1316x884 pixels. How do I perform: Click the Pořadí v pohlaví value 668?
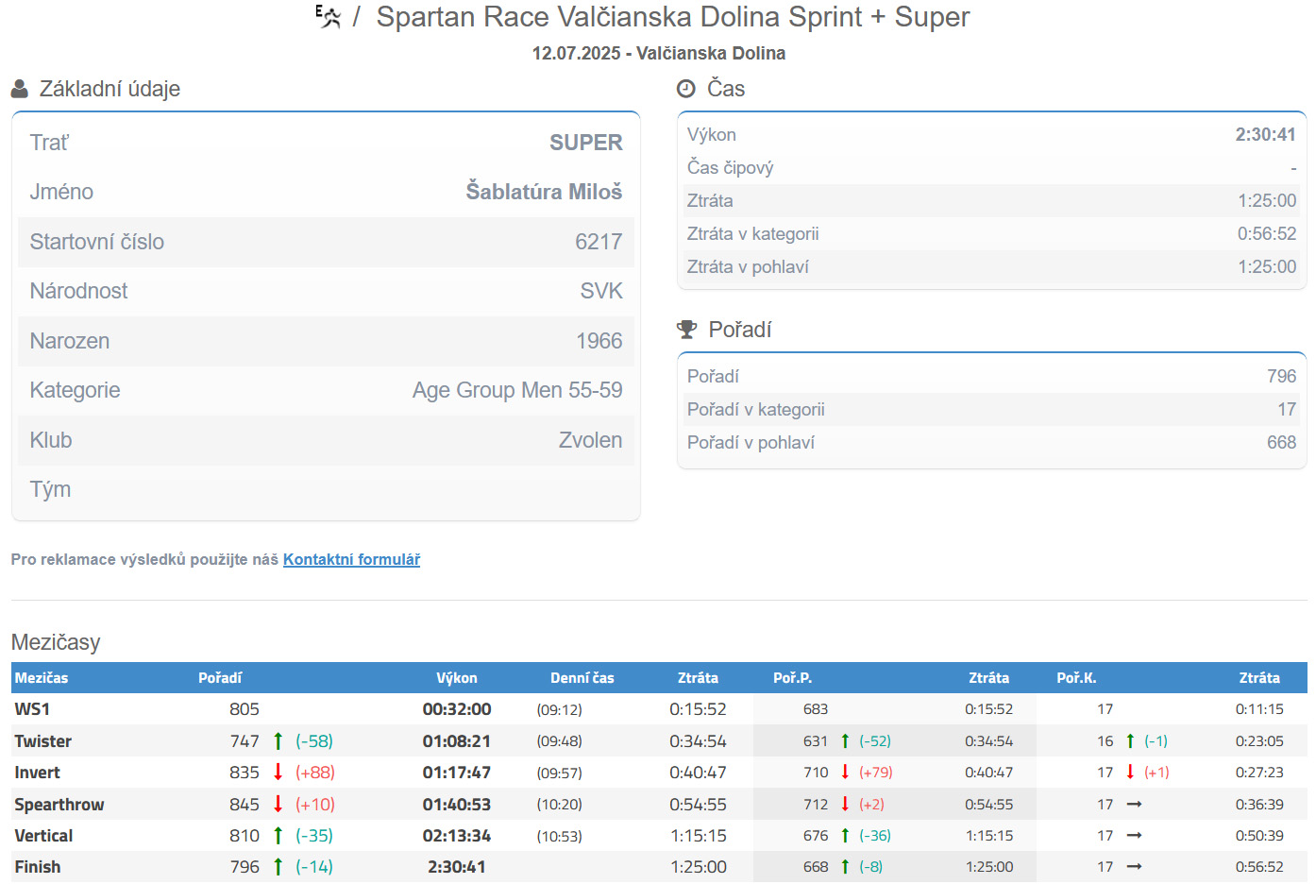[x=1282, y=443]
